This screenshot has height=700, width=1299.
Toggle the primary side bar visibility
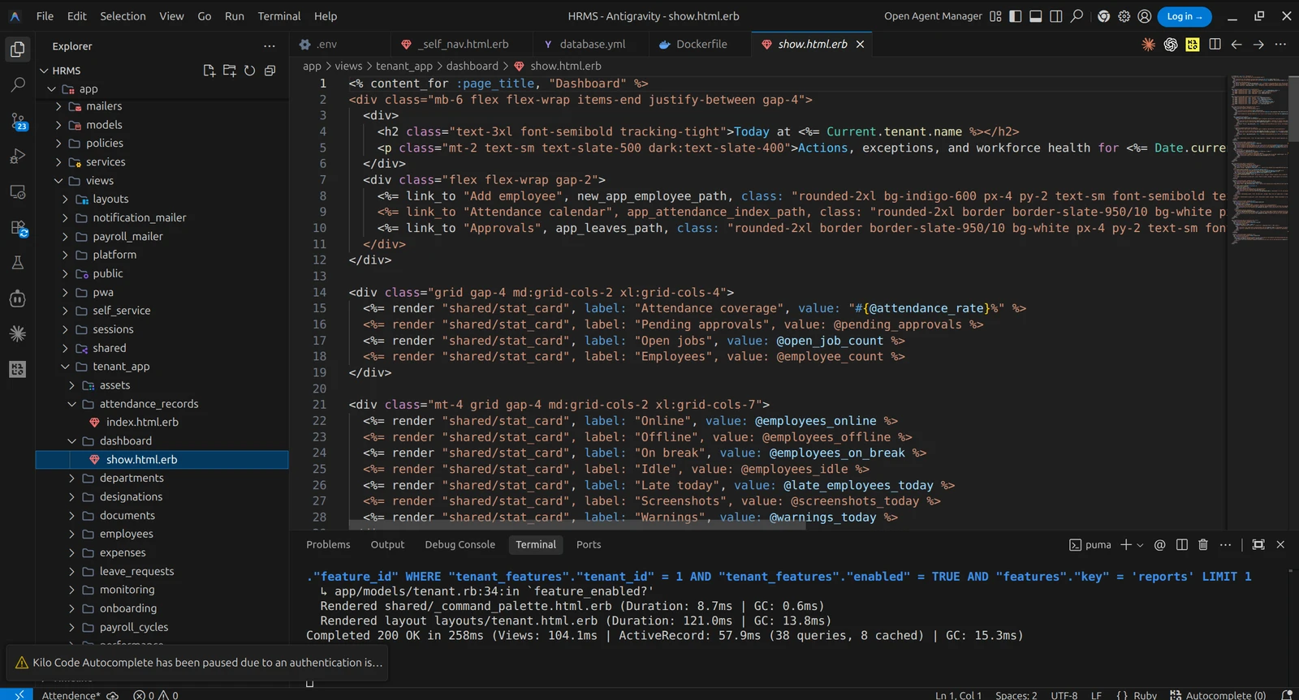[x=1016, y=16]
